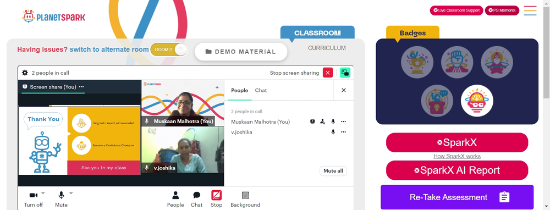Open the call settings gear icon
The height and width of the screenshot is (210, 550).
point(25,73)
